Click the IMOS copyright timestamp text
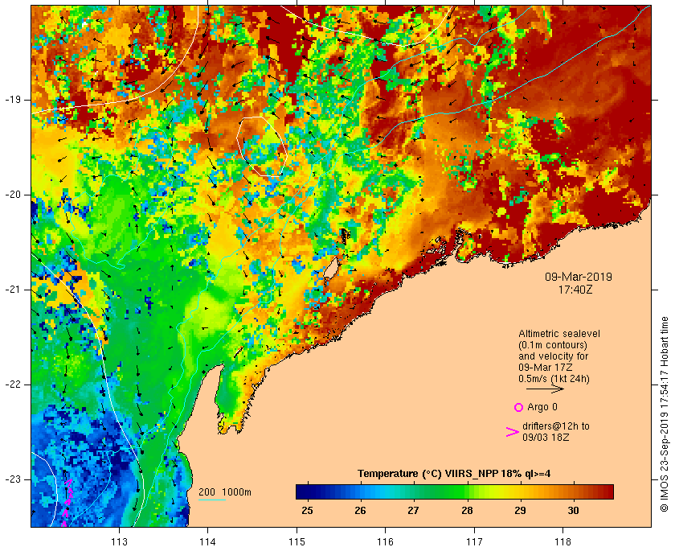675x547 pixels. tap(665, 414)
